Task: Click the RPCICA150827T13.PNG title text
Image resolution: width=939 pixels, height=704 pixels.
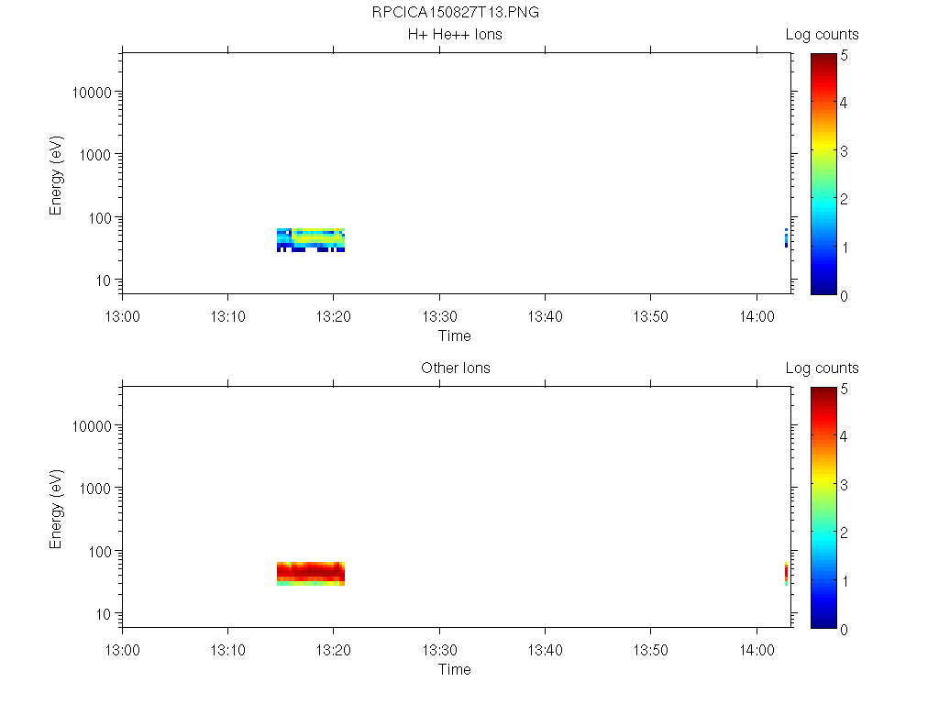Action: coord(455,13)
